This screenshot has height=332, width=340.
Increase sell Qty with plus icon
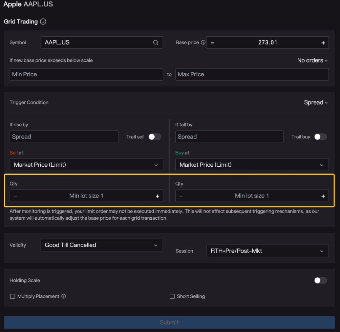coord(157,196)
